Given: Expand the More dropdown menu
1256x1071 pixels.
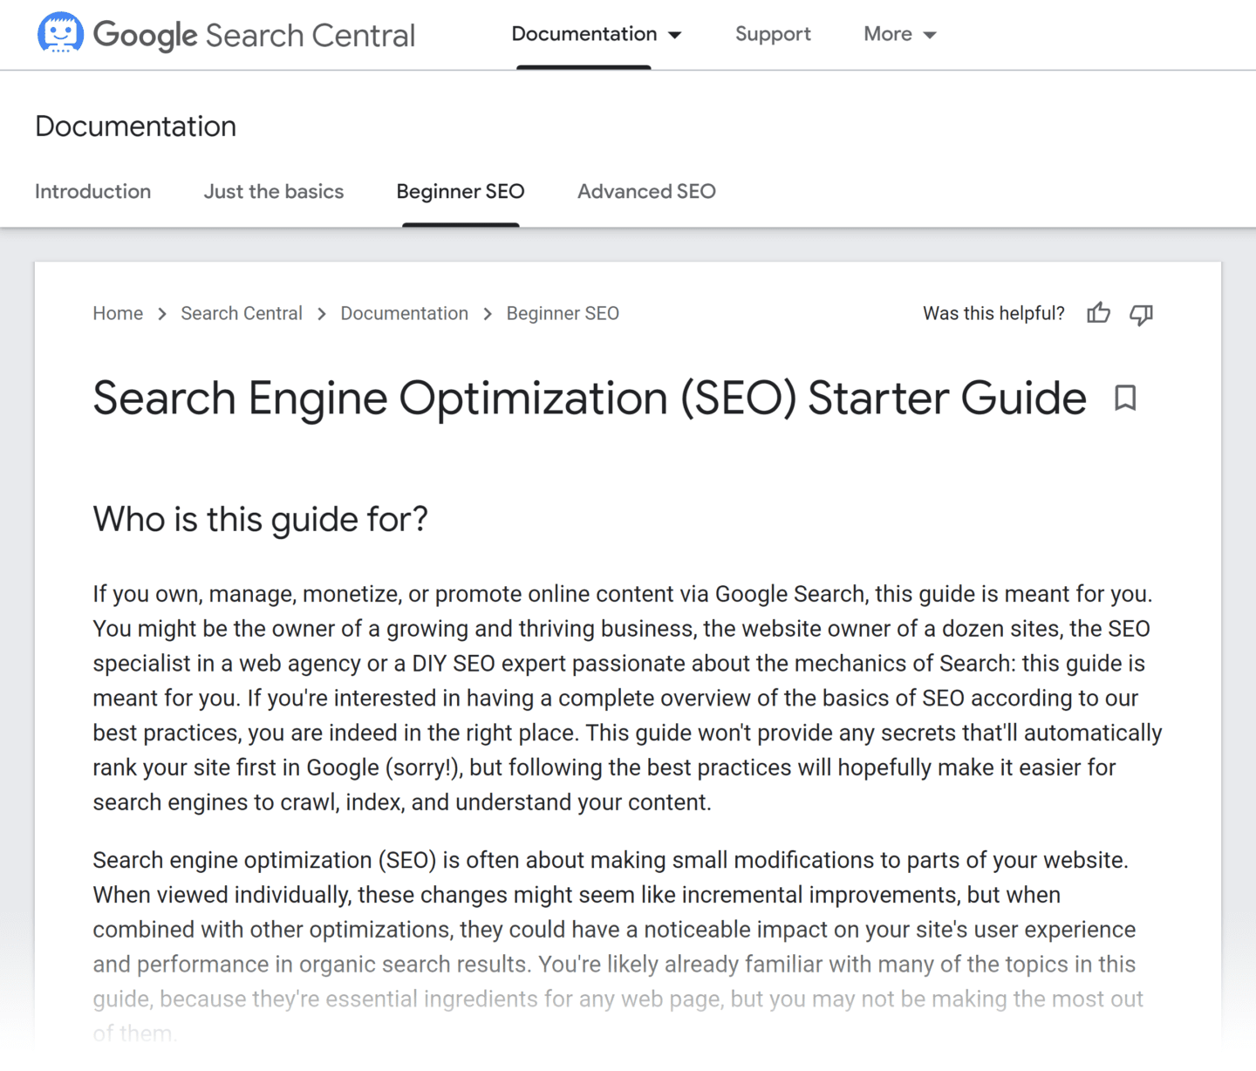Looking at the screenshot, I should point(899,34).
